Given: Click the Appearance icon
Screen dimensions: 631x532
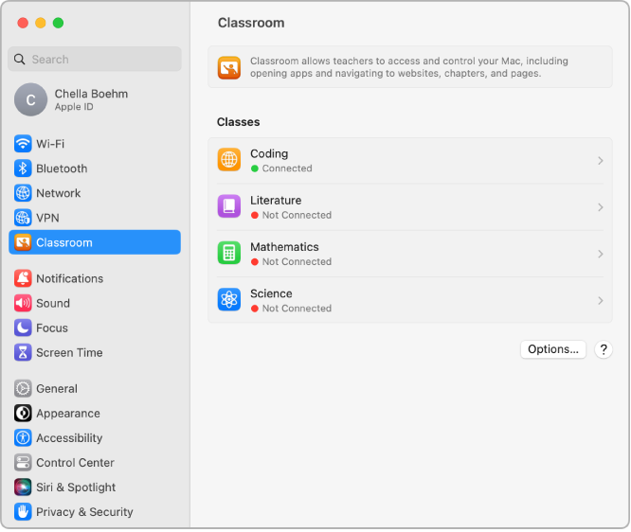Looking at the screenshot, I should (x=23, y=413).
